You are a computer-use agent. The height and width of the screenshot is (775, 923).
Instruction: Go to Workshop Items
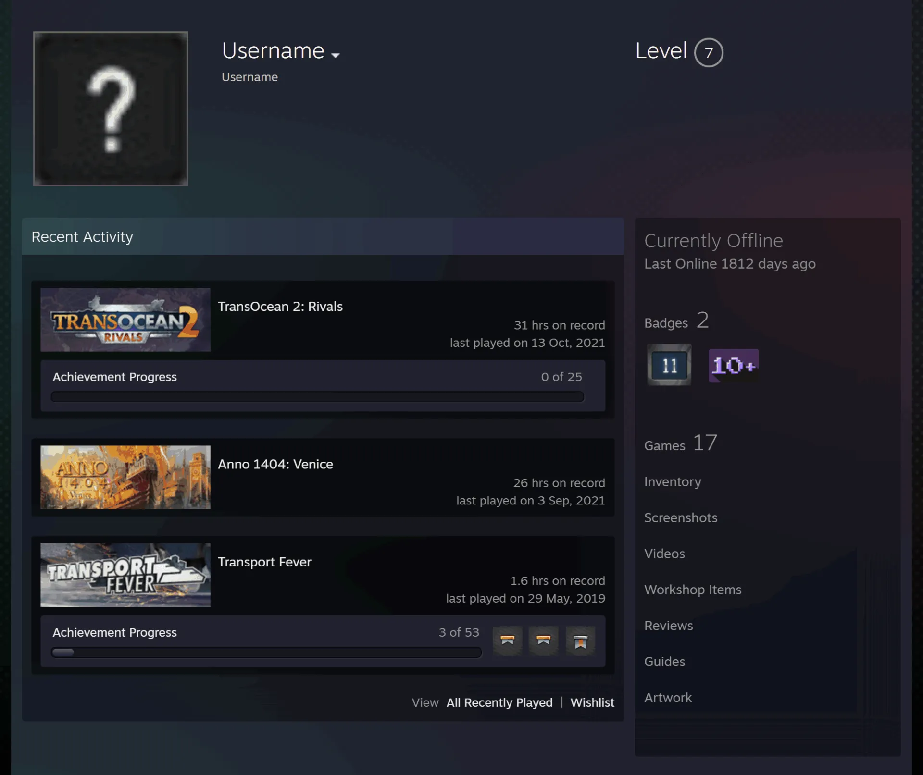693,590
